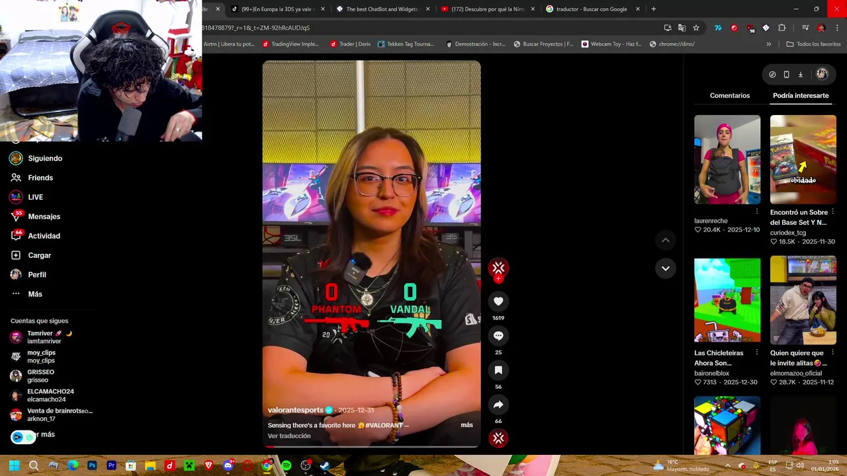Open valorantesports username on video

coord(295,411)
